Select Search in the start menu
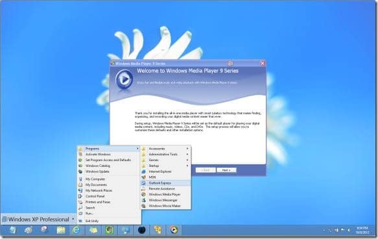Image resolution: width=378 pixels, height=239 pixels. pos(109,208)
